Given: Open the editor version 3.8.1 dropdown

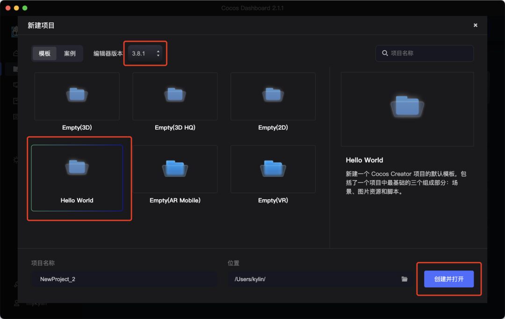Looking at the screenshot, I should (145, 53).
